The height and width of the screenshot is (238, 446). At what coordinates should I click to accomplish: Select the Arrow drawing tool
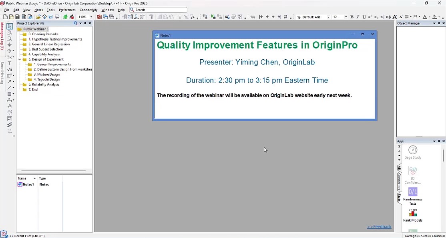tap(9, 81)
